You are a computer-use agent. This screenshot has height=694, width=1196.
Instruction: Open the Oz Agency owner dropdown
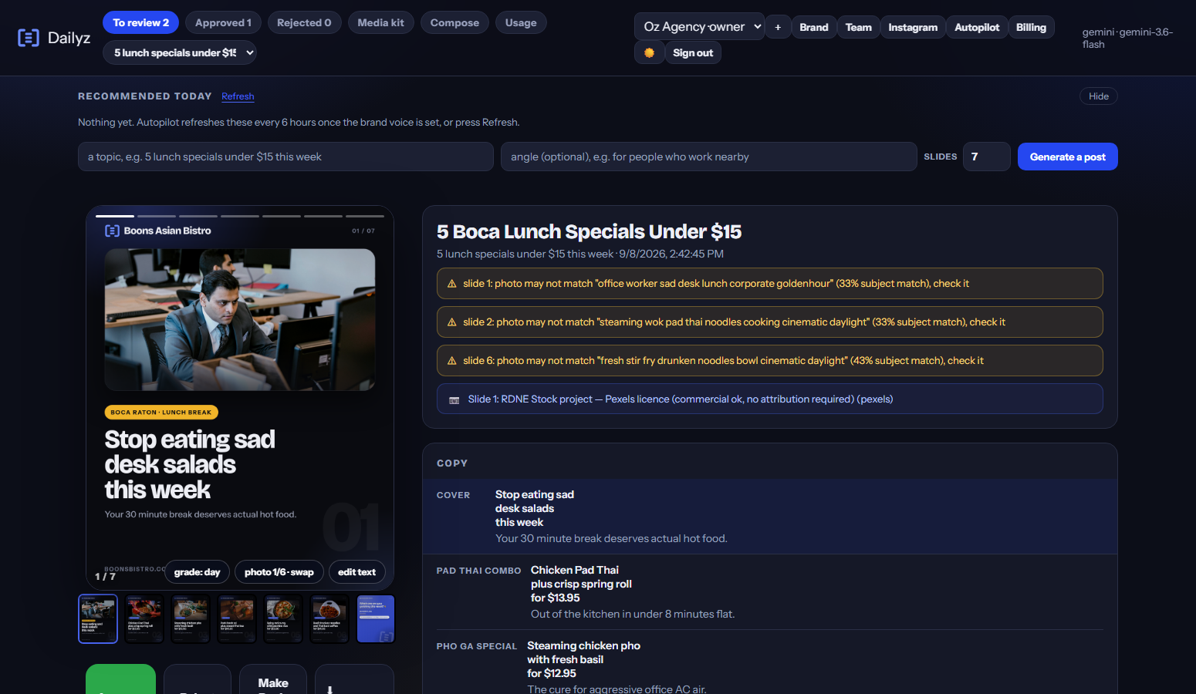700,27
